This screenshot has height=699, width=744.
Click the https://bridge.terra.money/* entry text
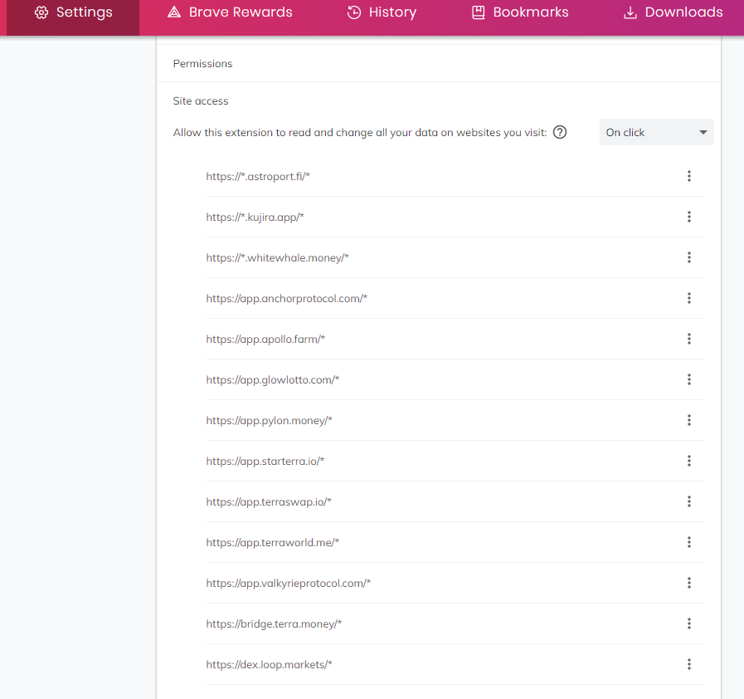point(274,624)
